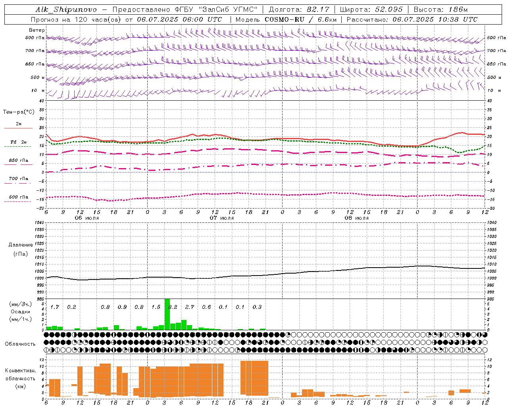Click the forecast length text Прогноз на 120 часа(ов)
The height and width of the screenshot is (406, 508).
pyautogui.click(x=76, y=19)
